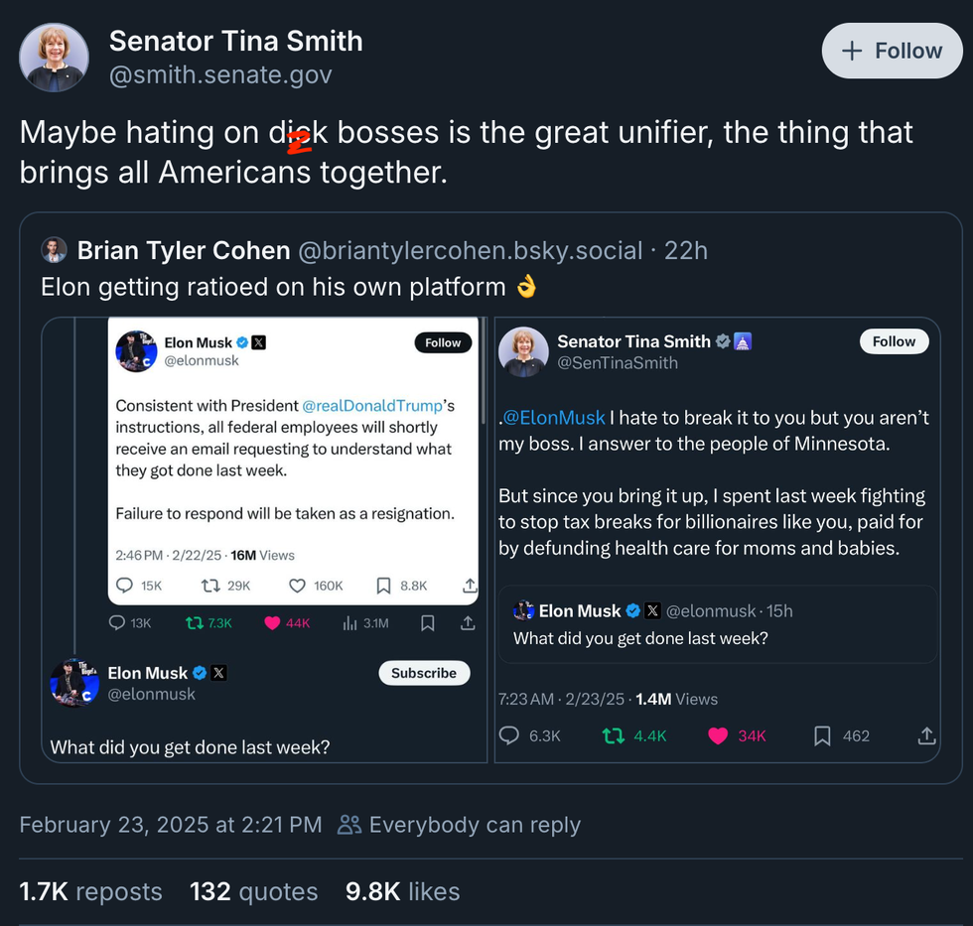The height and width of the screenshot is (926, 973).
Task: View the 1.7K reposts list
Action: click(x=90, y=891)
